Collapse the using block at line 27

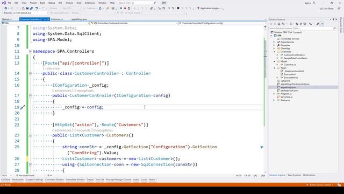pyautogui.click(x=31, y=164)
